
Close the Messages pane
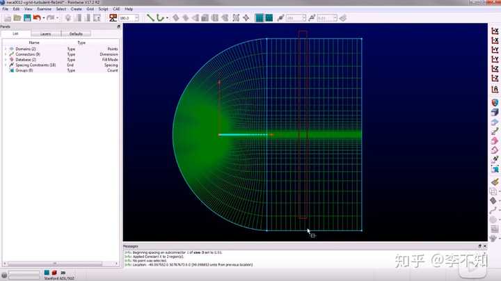tap(485, 246)
